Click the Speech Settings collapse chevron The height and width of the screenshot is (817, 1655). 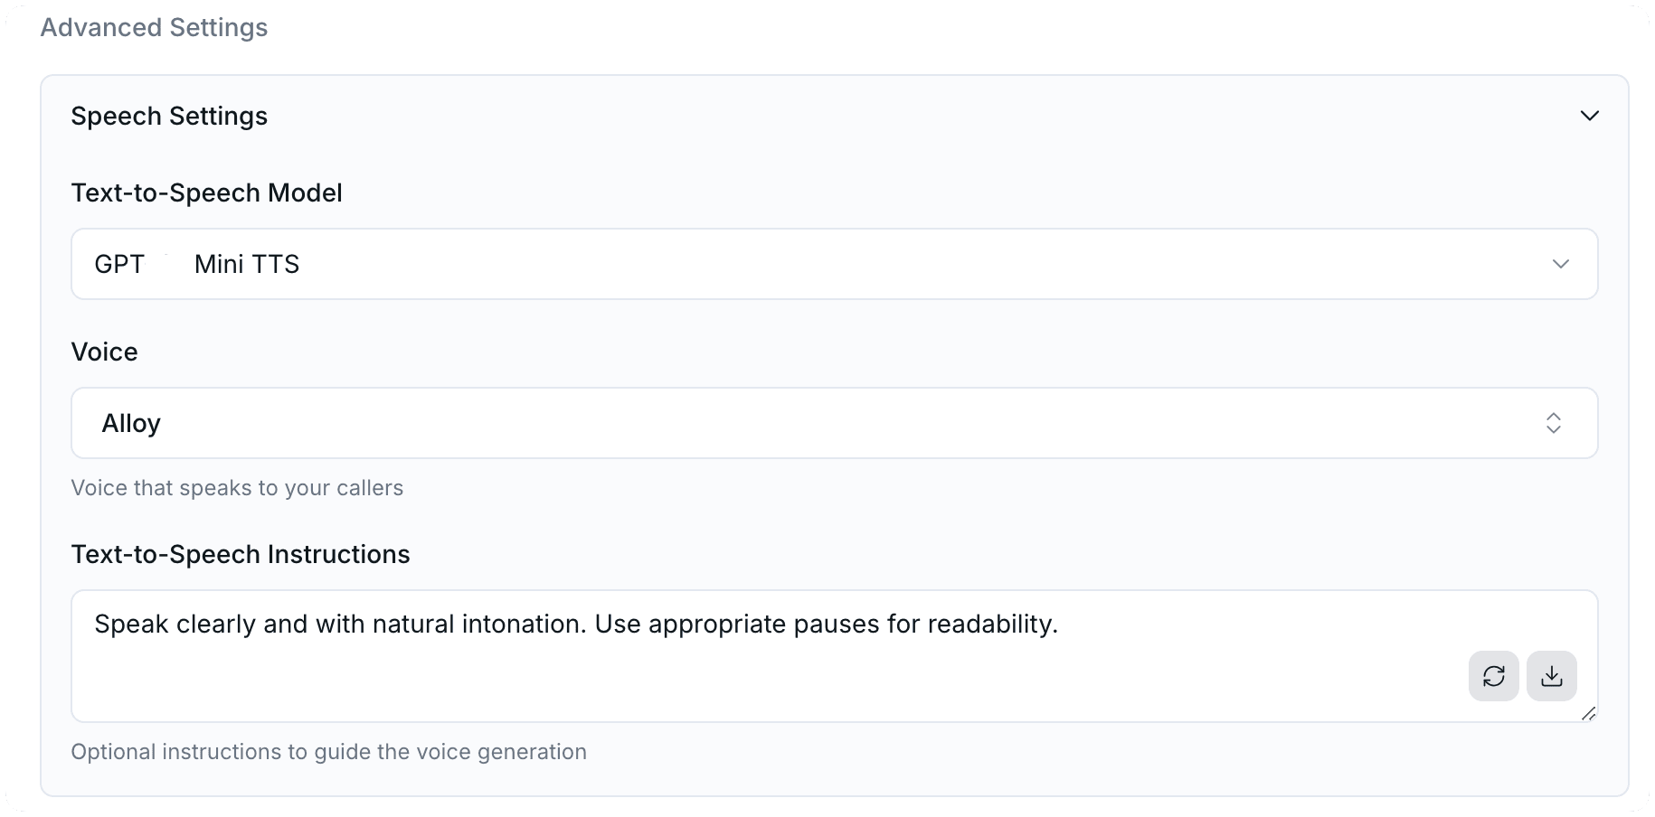(1591, 116)
